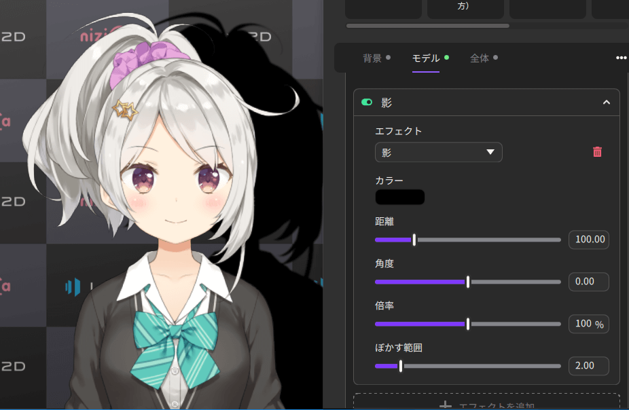Click the 角度 value field showing 0.00
This screenshot has height=410, width=629.
(x=588, y=282)
